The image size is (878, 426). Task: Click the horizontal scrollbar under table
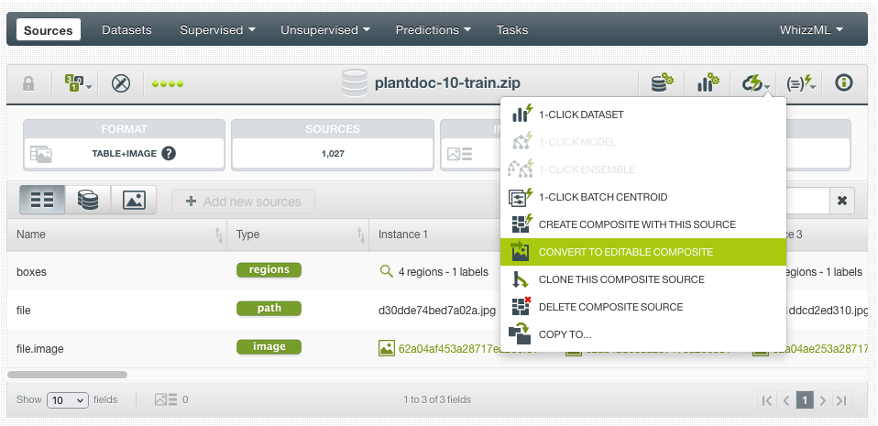click(68, 375)
